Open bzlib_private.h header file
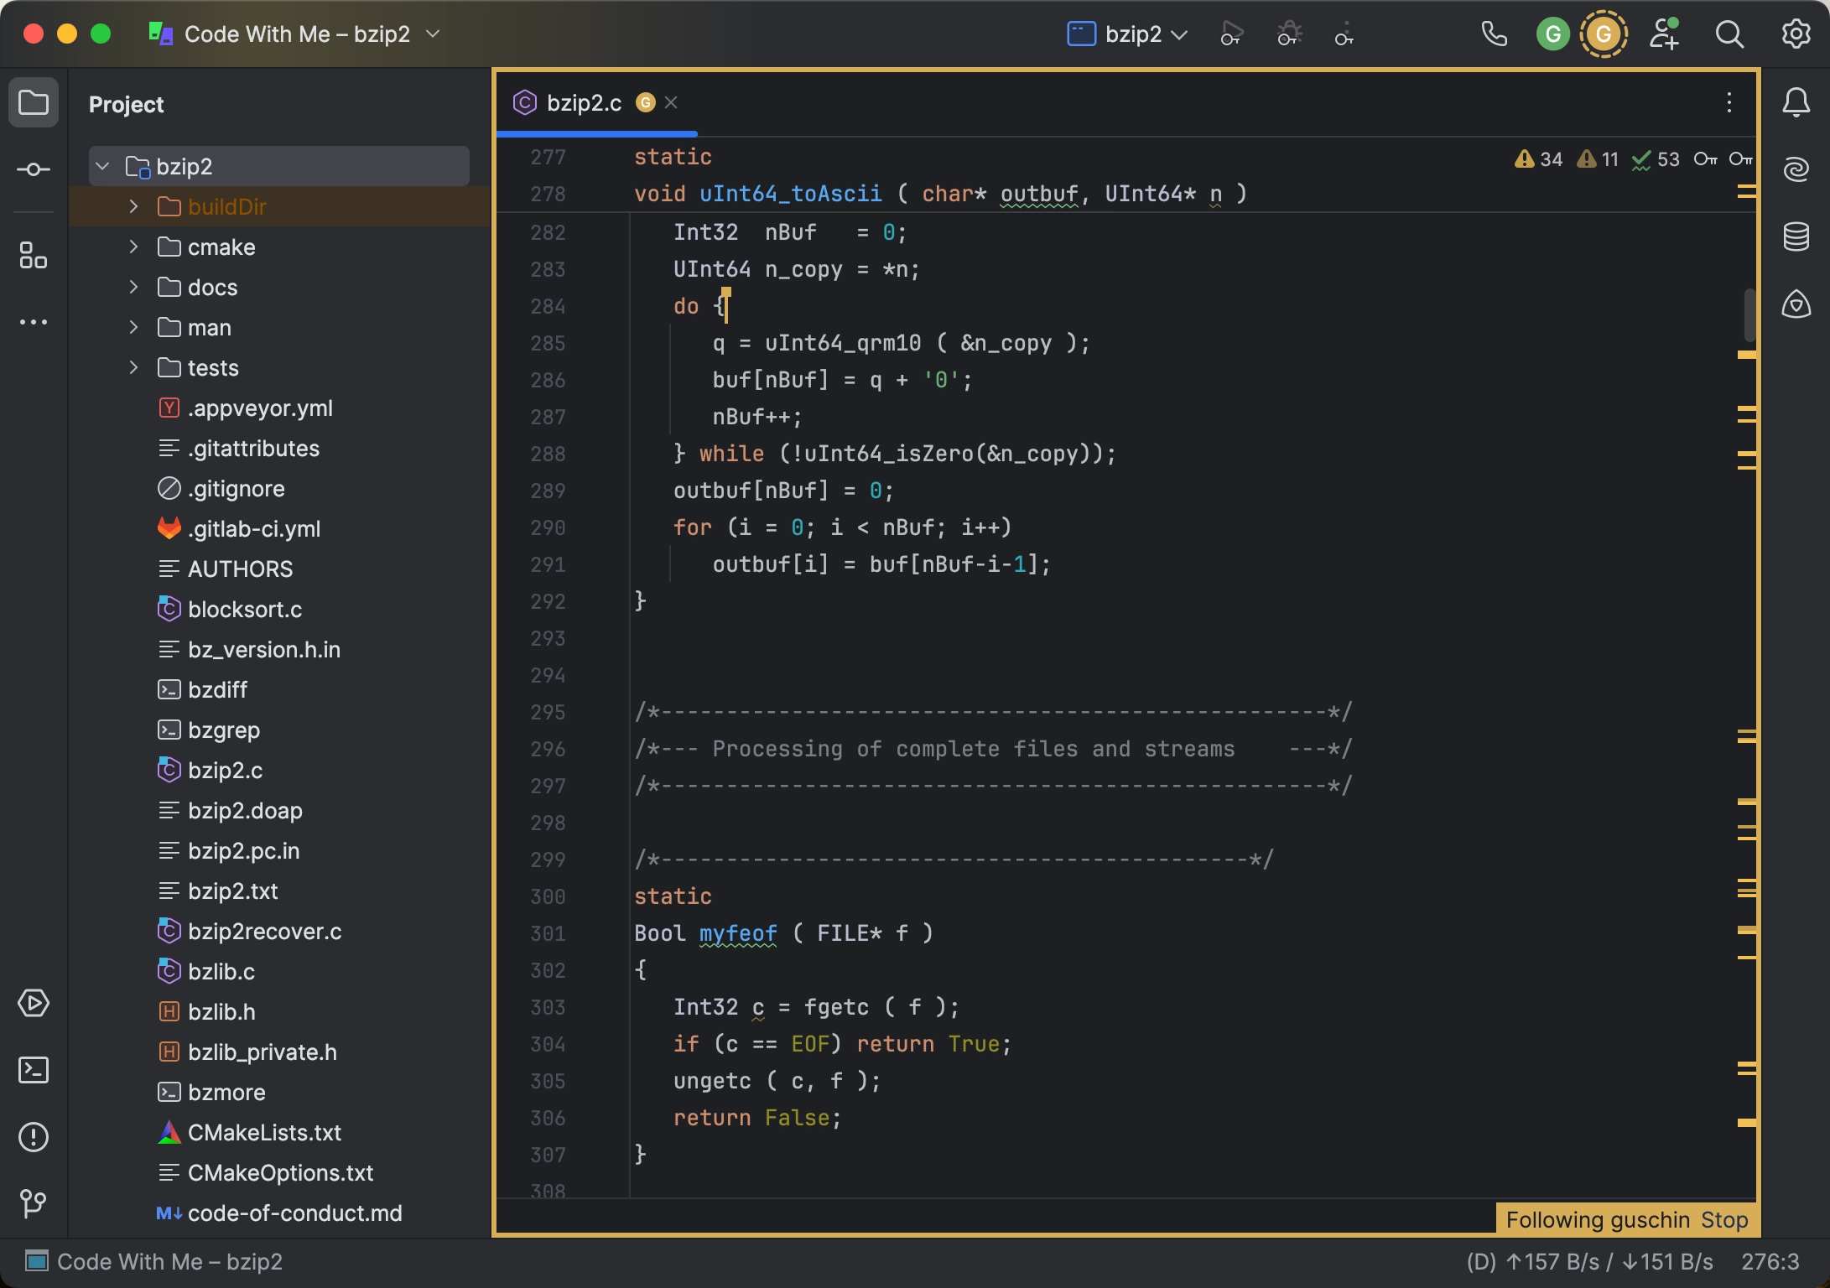 click(x=263, y=1052)
